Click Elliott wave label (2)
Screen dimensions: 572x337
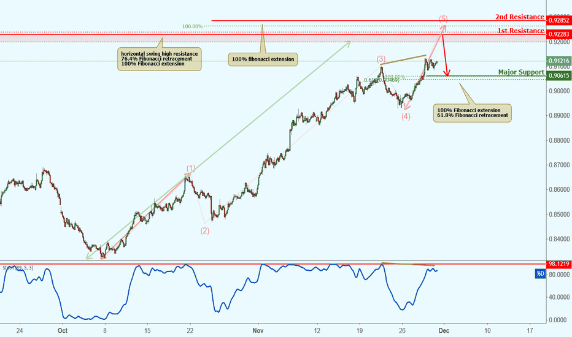pos(204,230)
